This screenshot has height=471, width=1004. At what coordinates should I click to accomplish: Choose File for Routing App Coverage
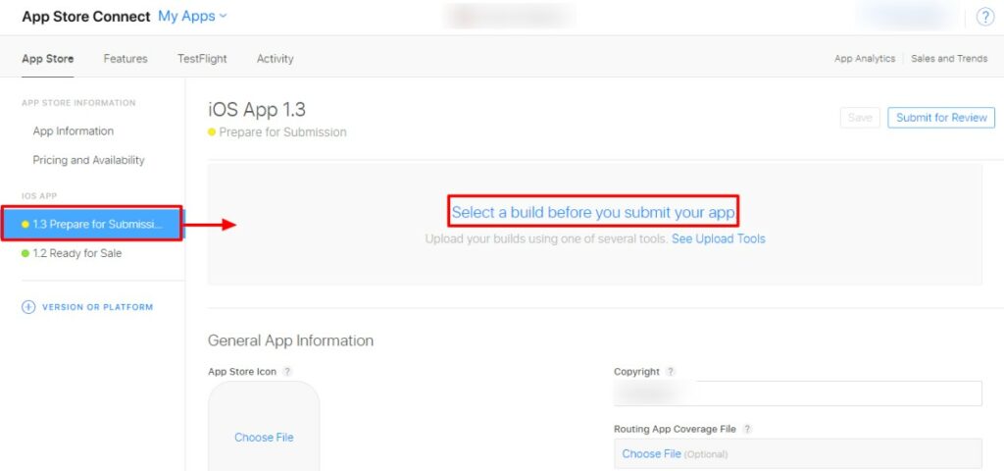[651, 453]
